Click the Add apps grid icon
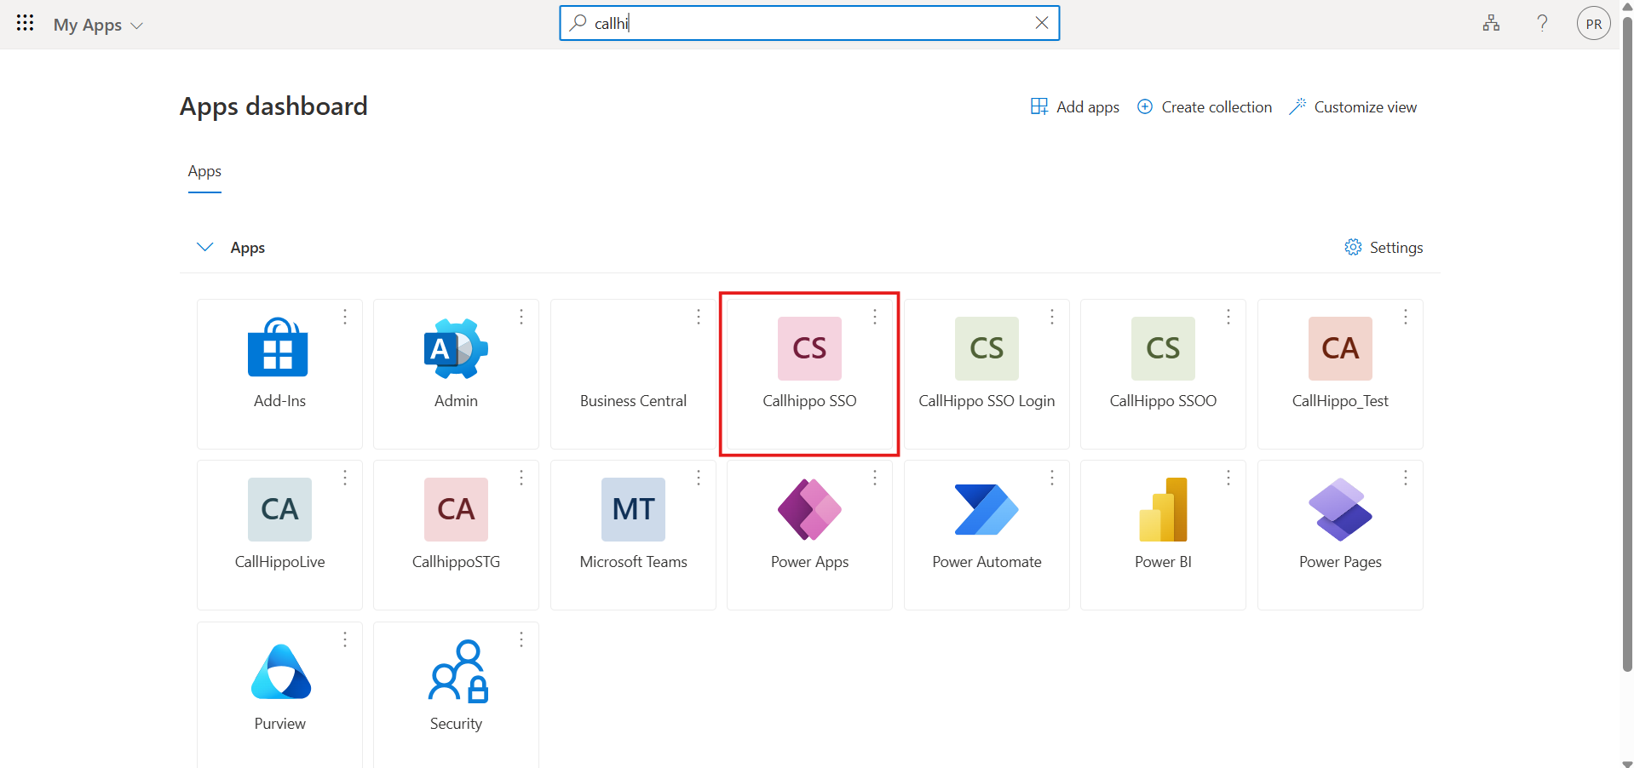Image resolution: width=1634 pixels, height=768 pixels. click(x=1039, y=106)
